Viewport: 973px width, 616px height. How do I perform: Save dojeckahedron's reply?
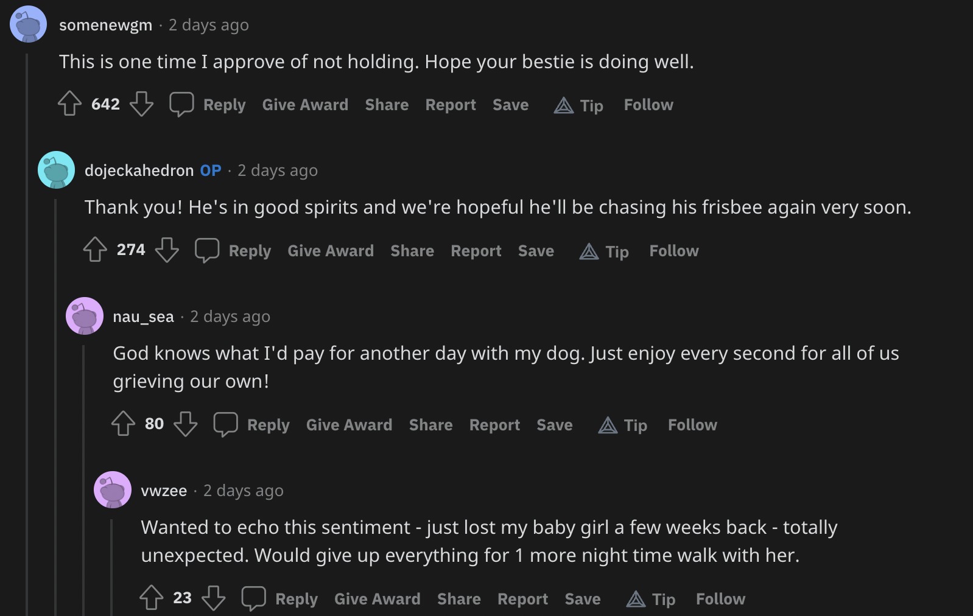pos(536,251)
